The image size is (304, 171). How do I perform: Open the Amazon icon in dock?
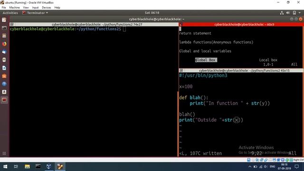tap(4, 92)
